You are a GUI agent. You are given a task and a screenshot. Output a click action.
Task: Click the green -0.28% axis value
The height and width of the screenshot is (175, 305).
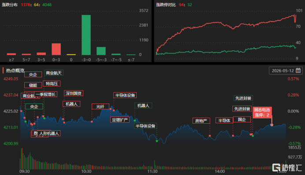tap(294, 127)
